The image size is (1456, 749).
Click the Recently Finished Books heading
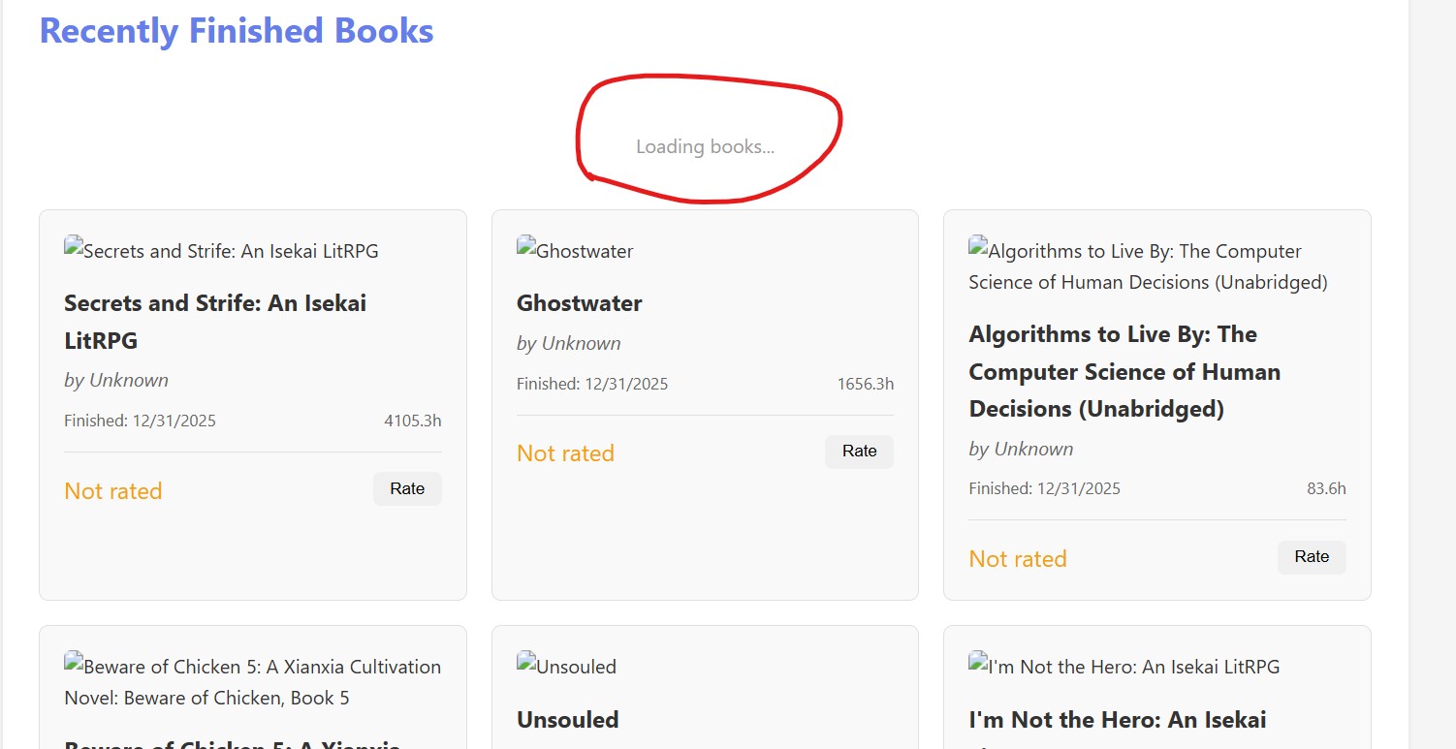coord(236,31)
